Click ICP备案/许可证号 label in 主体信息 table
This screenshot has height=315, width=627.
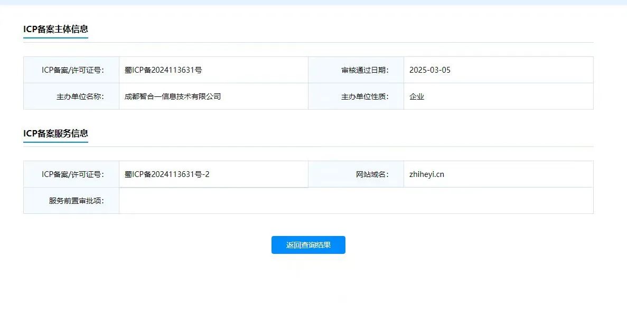click(x=73, y=70)
